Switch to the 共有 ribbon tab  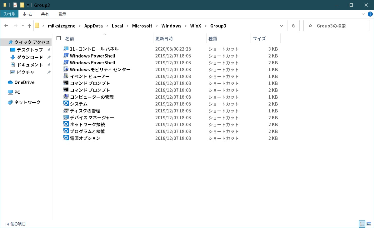[45, 14]
